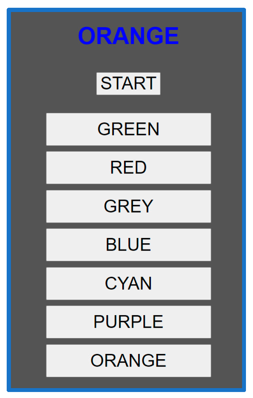
Task: Answer with the button matching the heading word
Action: coord(128,361)
